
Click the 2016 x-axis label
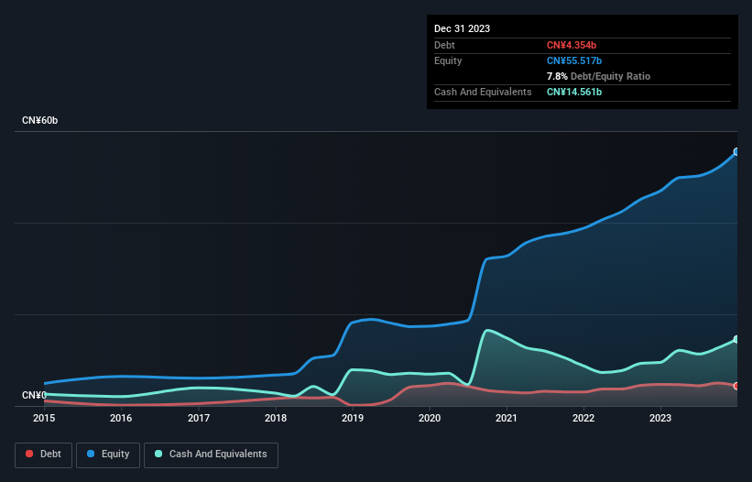[121, 418]
